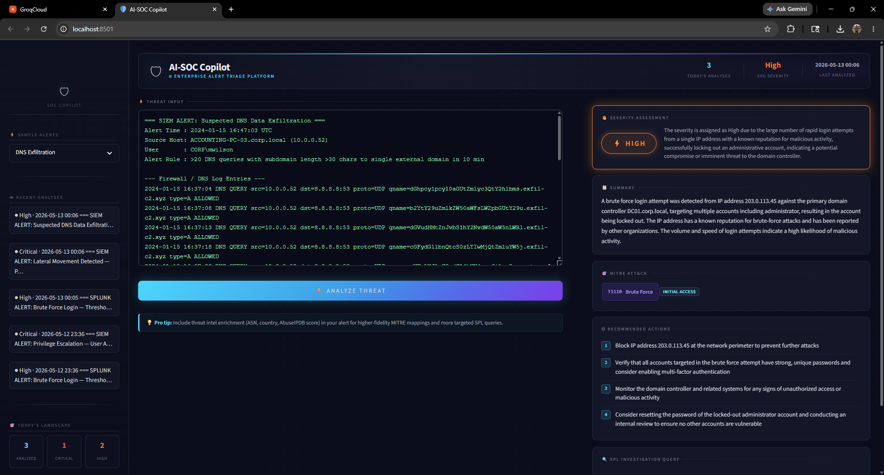The width and height of the screenshot is (884, 475).
Task: Click the shield logo in AI-SOC Copilot header
Action: point(156,71)
